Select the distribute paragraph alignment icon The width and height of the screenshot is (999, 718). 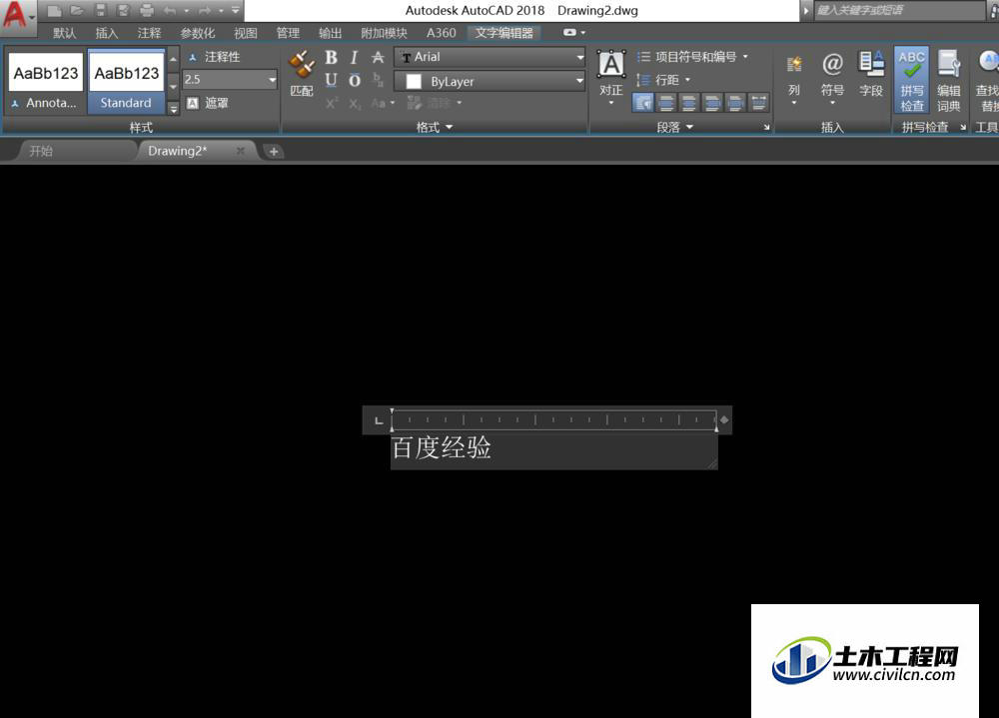tap(758, 103)
